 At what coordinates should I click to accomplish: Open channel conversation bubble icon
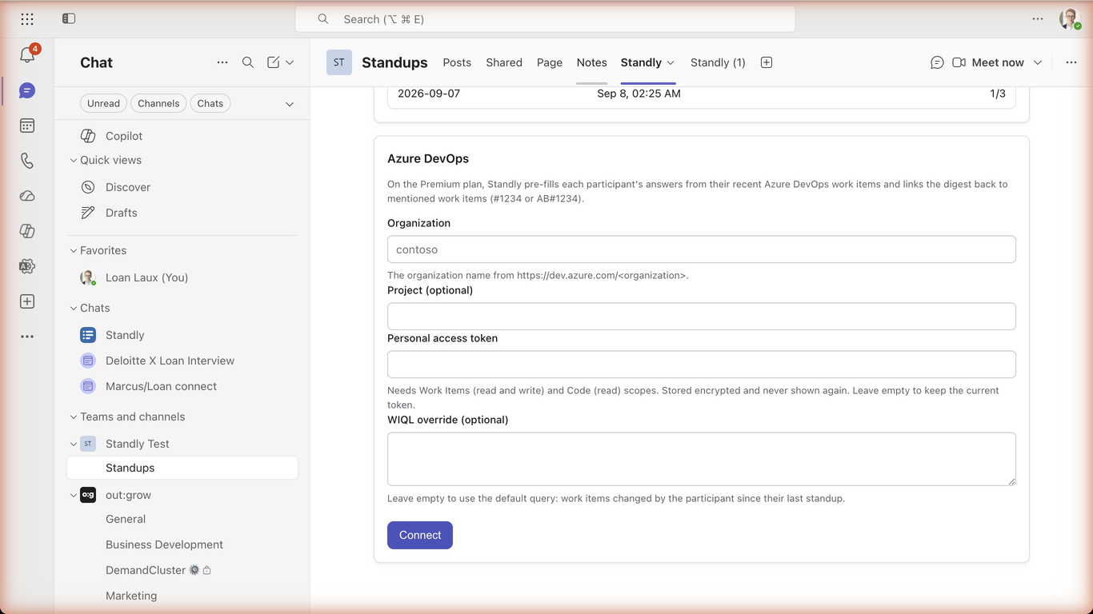937,62
